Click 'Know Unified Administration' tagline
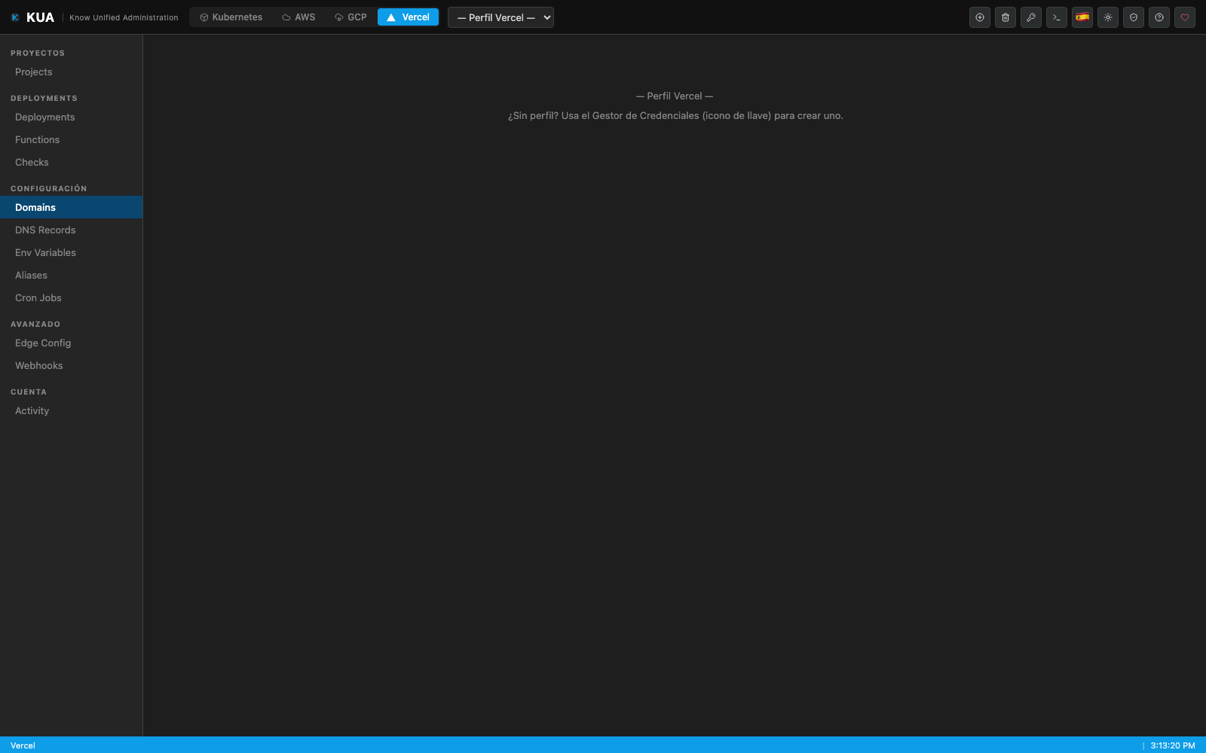Image resolution: width=1206 pixels, height=753 pixels. coord(124,17)
